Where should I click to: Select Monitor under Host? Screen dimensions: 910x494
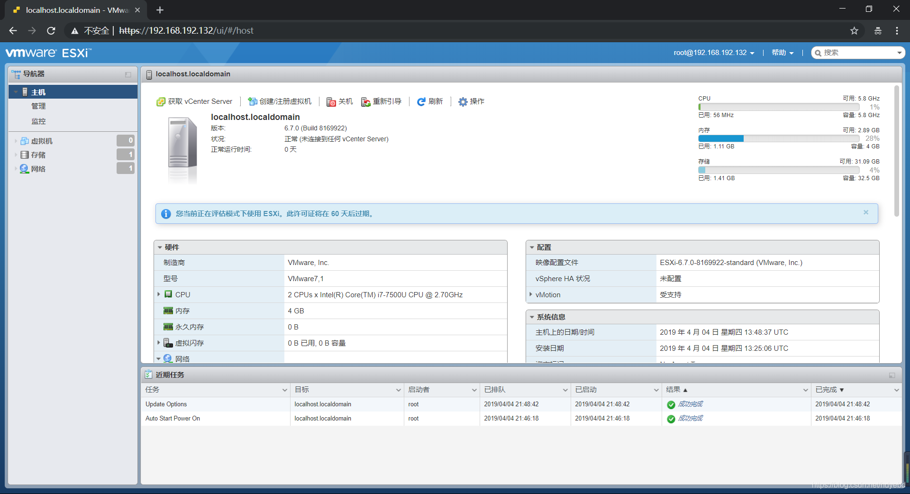pos(38,121)
